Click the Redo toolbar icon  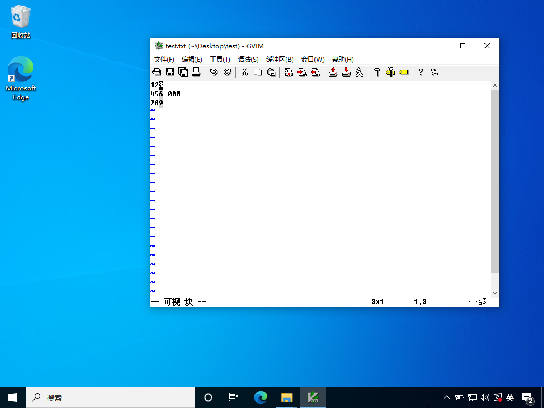coord(227,72)
